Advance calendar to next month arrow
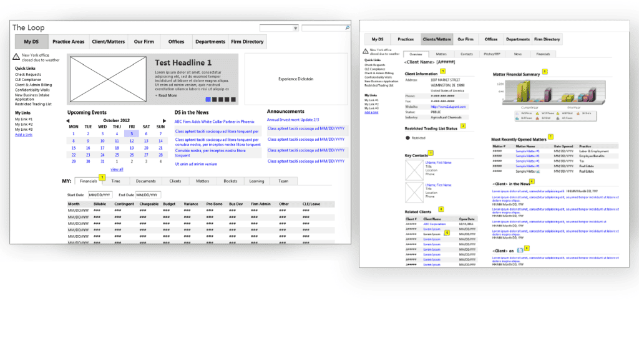 click(x=164, y=120)
